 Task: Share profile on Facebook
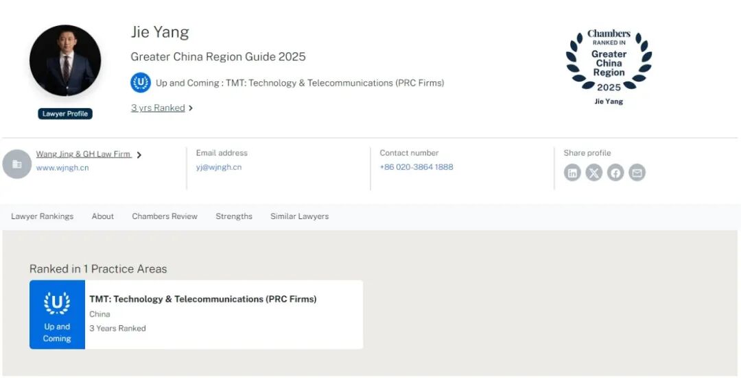tap(615, 173)
